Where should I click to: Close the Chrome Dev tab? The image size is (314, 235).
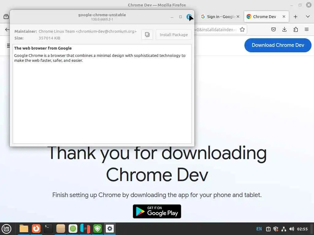click(284, 17)
